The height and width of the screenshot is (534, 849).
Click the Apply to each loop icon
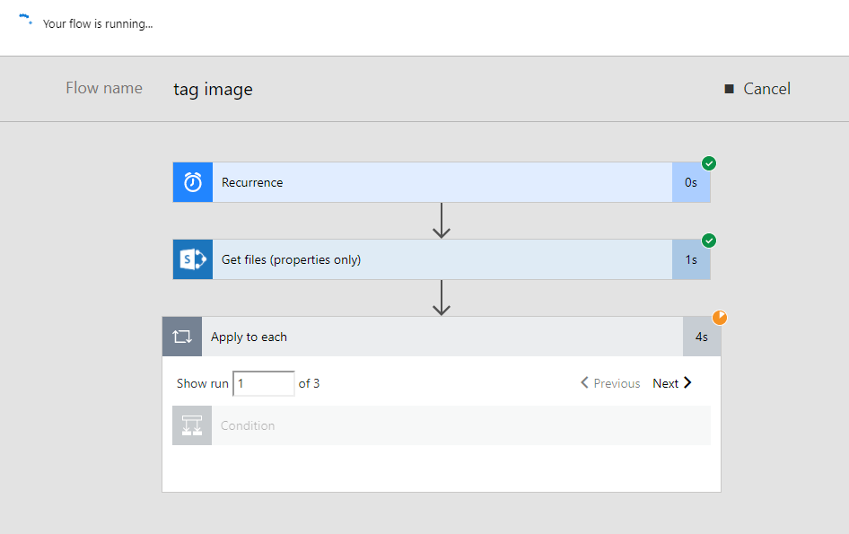pyautogui.click(x=182, y=337)
